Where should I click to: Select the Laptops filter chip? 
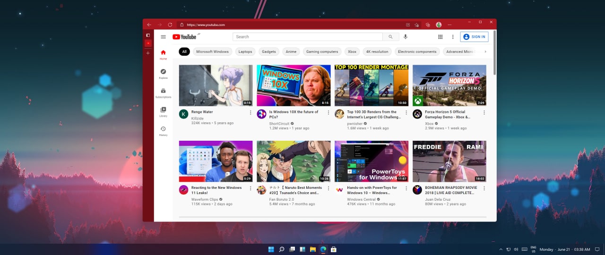[x=245, y=51]
